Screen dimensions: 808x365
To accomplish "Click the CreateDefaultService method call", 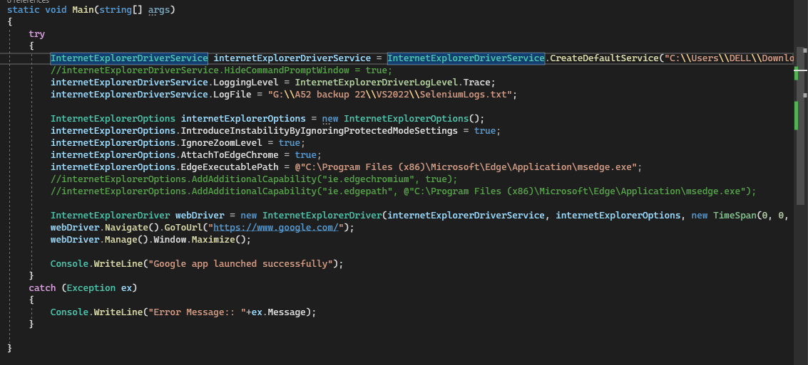I will pyautogui.click(x=605, y=58).
